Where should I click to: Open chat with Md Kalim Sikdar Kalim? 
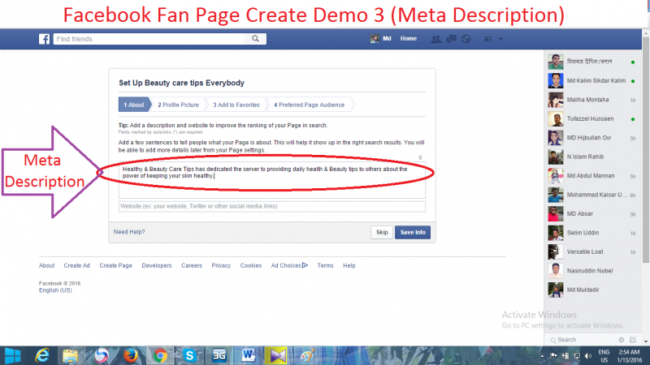592,80
